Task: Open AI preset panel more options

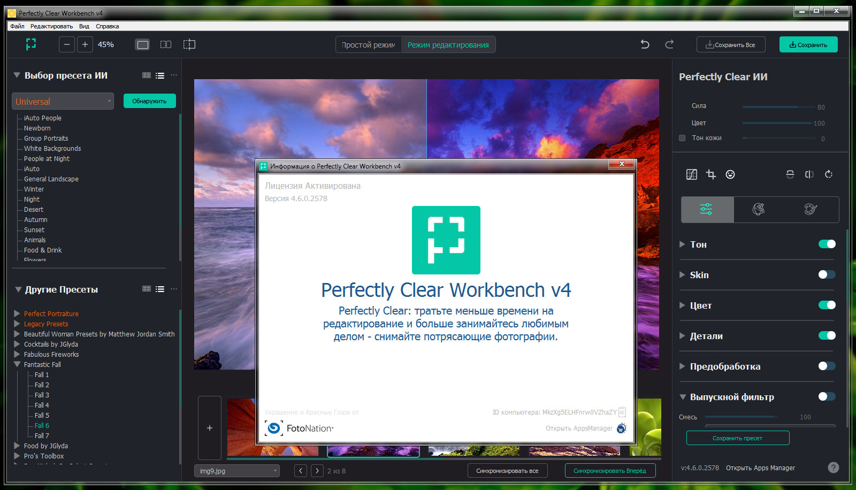Action: pyautogui.click(x=174, y=75)
